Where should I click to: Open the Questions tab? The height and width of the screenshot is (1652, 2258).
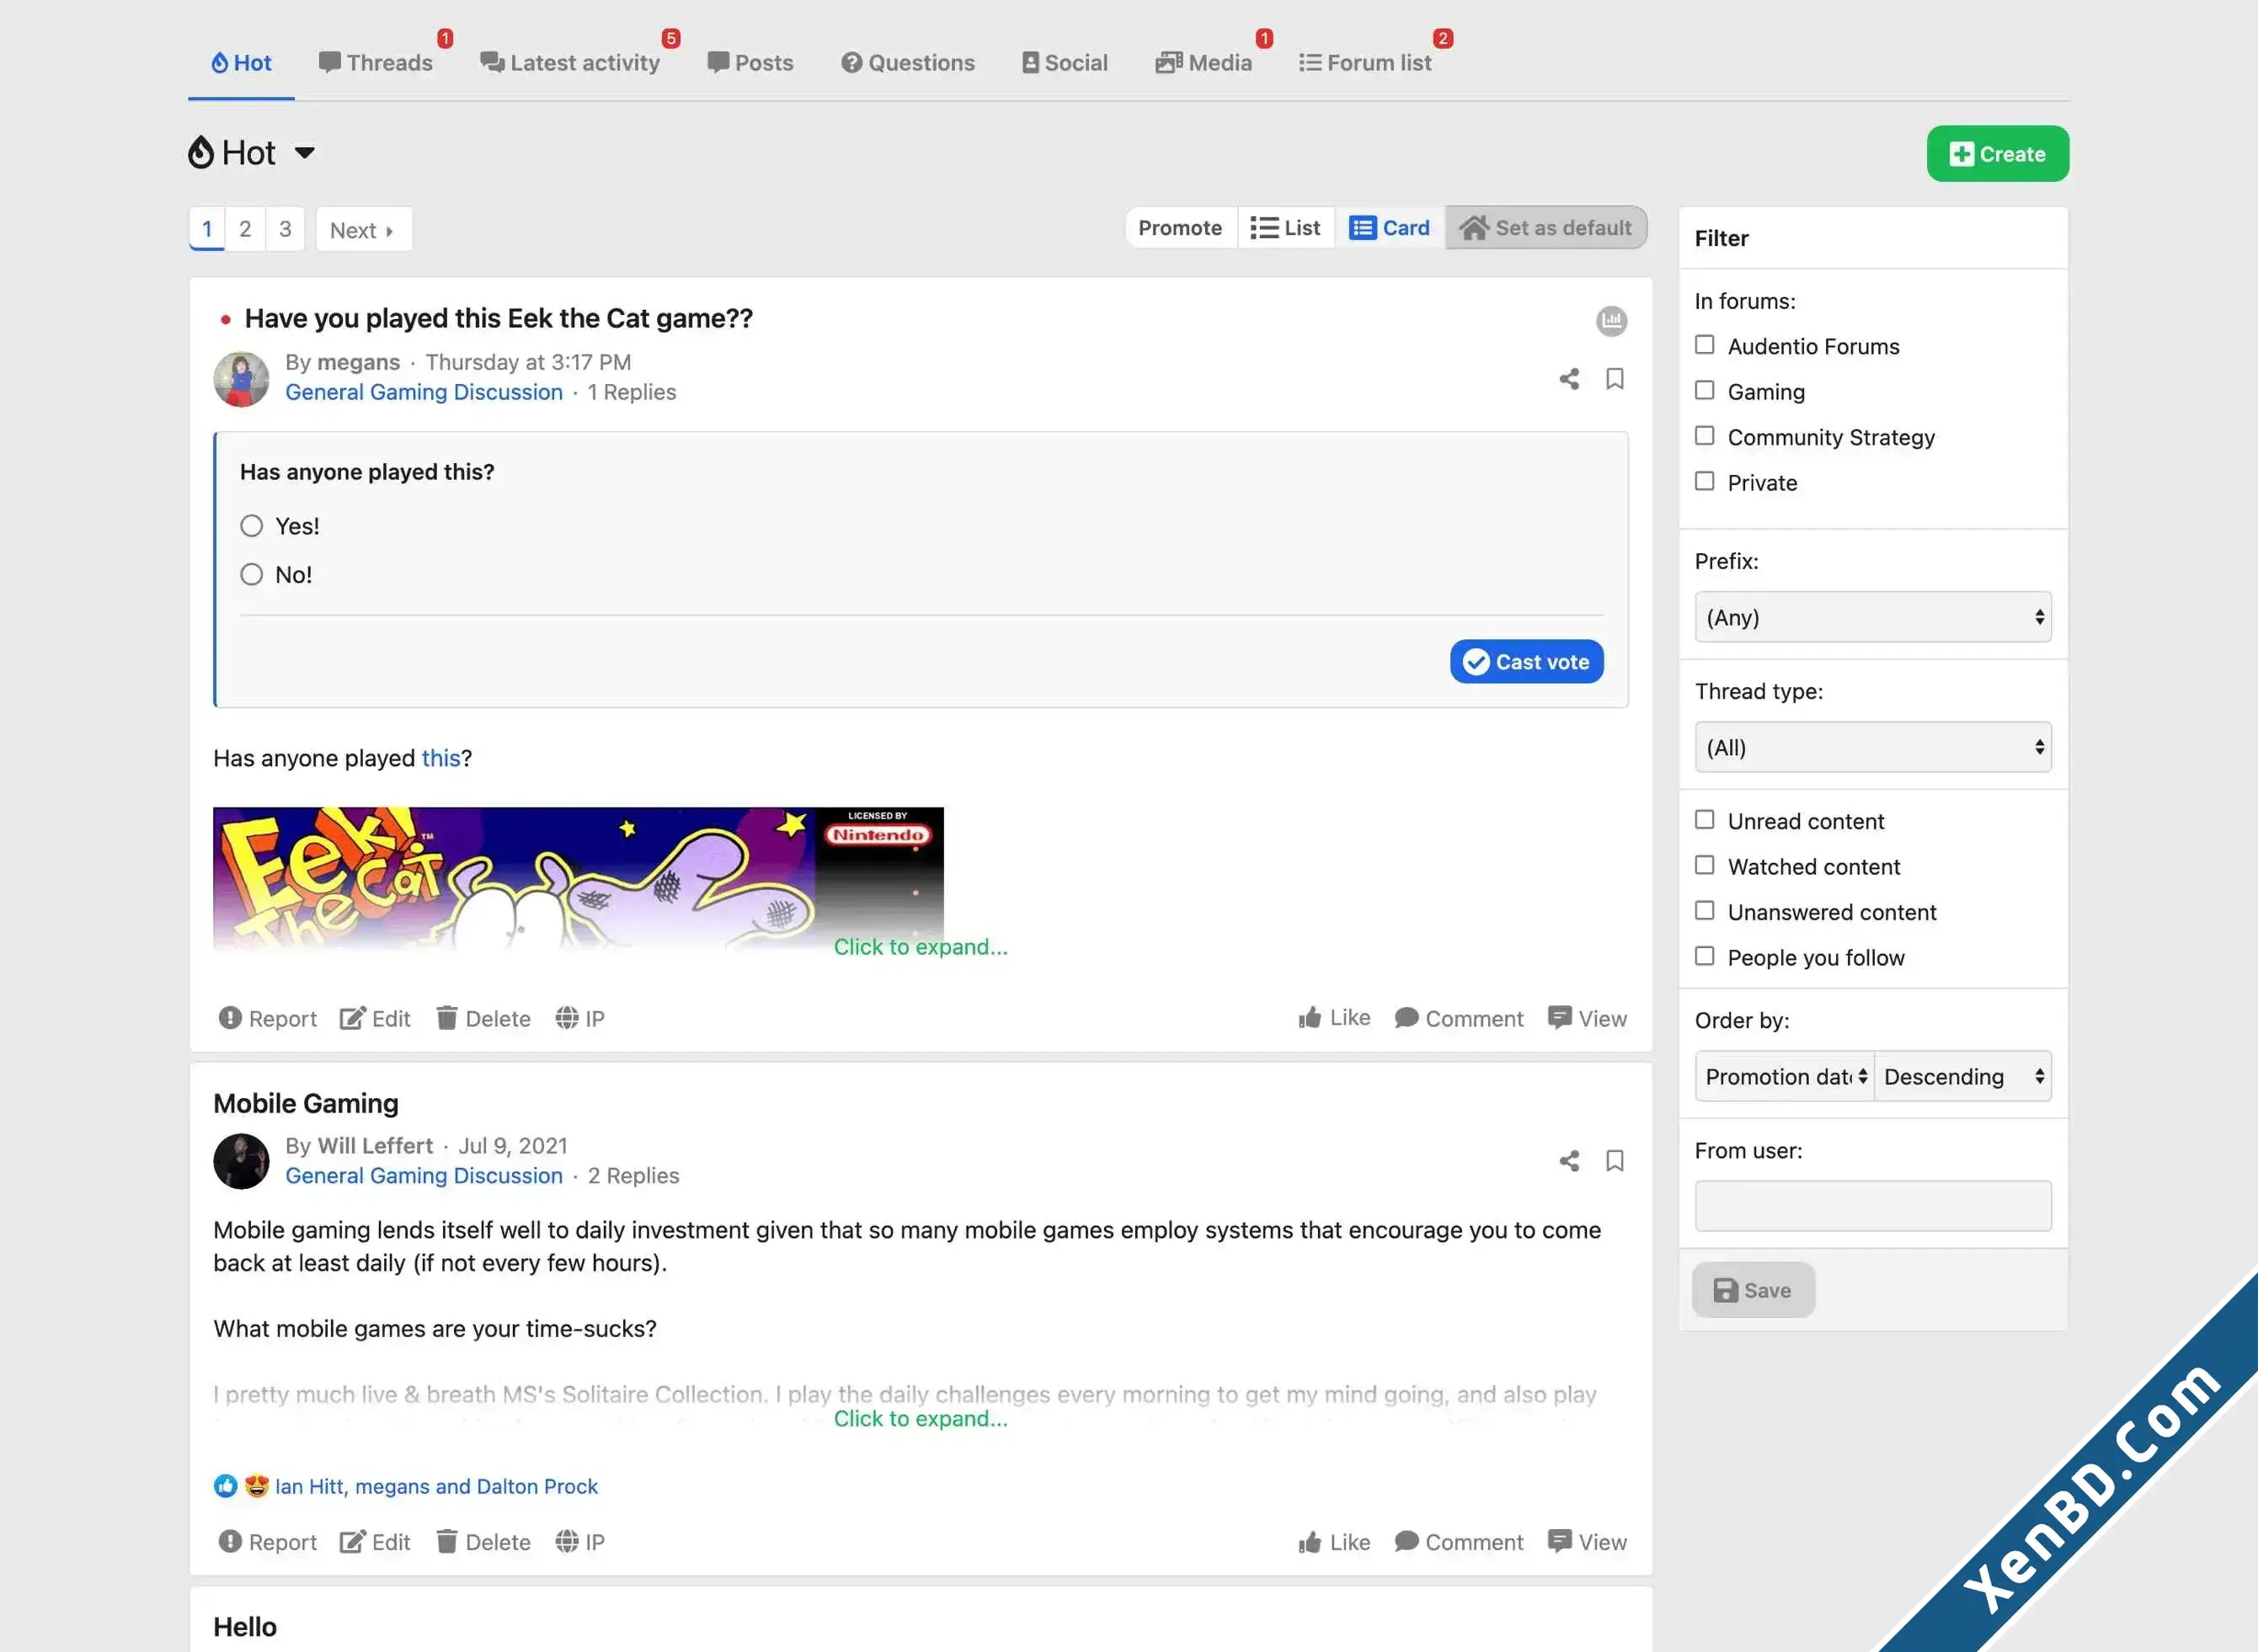pyautogui.click(x=907, y=63)
